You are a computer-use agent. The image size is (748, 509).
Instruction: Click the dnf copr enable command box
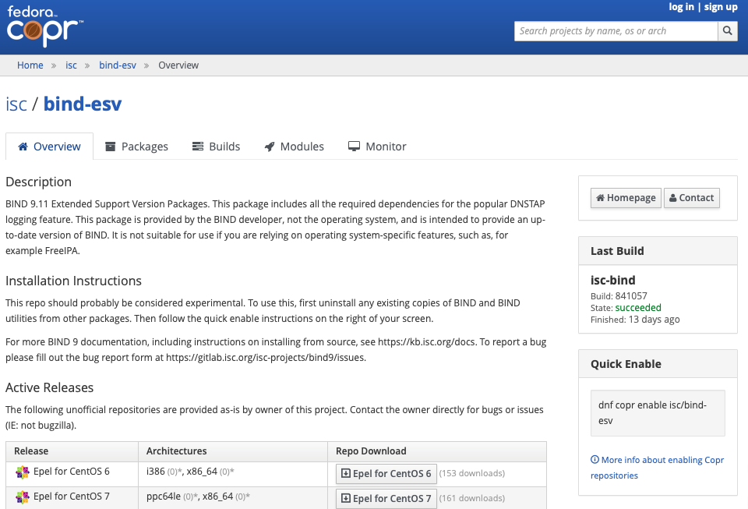[658, 413]
